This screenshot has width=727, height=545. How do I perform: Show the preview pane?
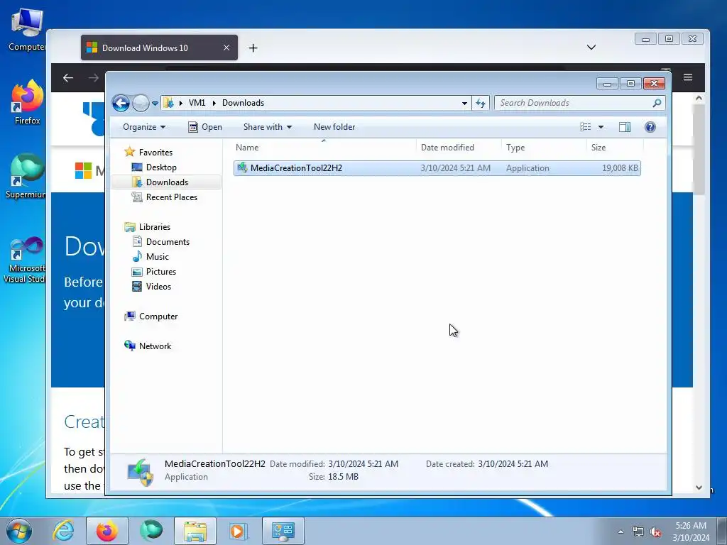coord(625,127)
